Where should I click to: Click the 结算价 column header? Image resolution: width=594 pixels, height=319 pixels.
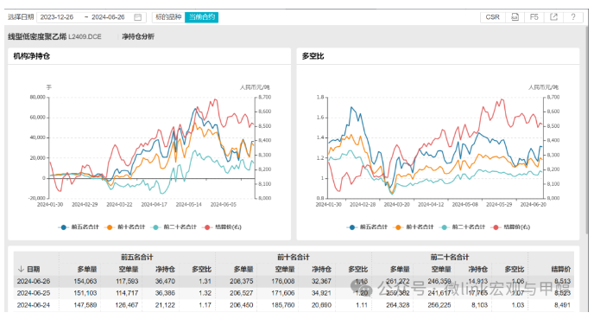pyautogui.click(x=560, y=270)
